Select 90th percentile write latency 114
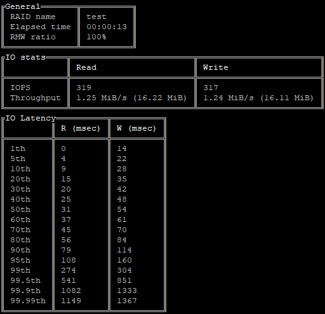 point(124,250)
